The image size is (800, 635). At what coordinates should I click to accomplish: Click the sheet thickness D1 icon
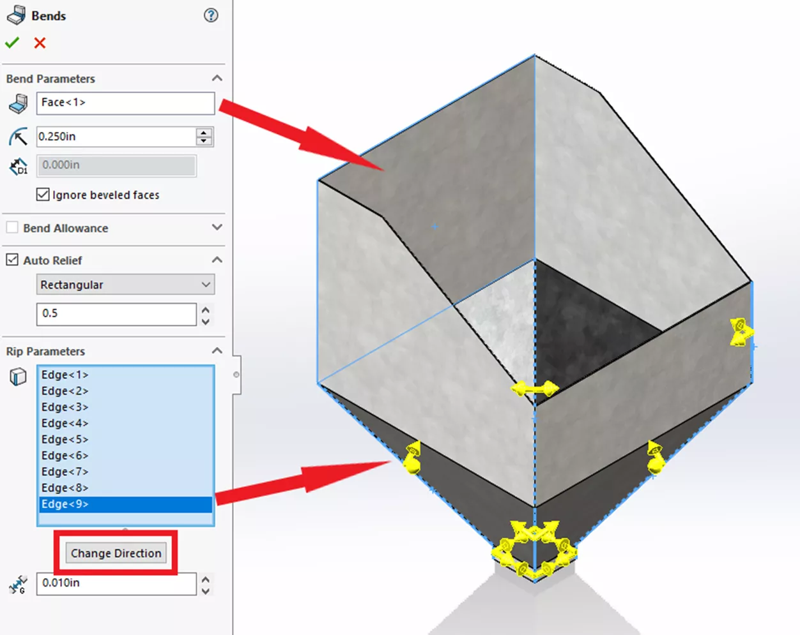click(17, 166)
